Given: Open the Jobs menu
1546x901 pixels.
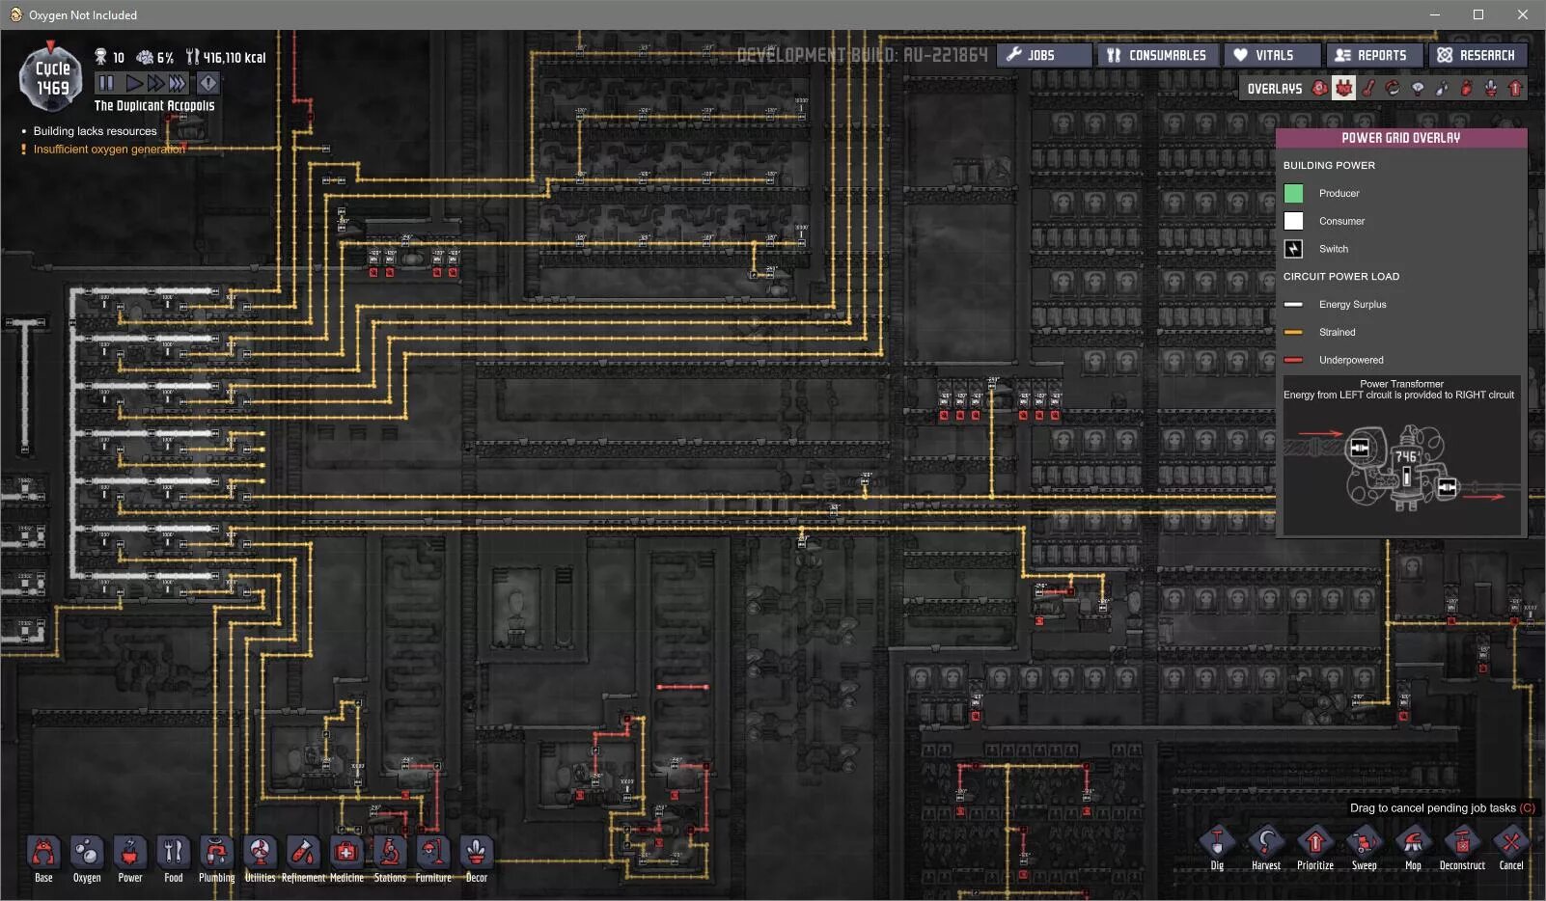Looking at the screenshot, I should 1044,55.
